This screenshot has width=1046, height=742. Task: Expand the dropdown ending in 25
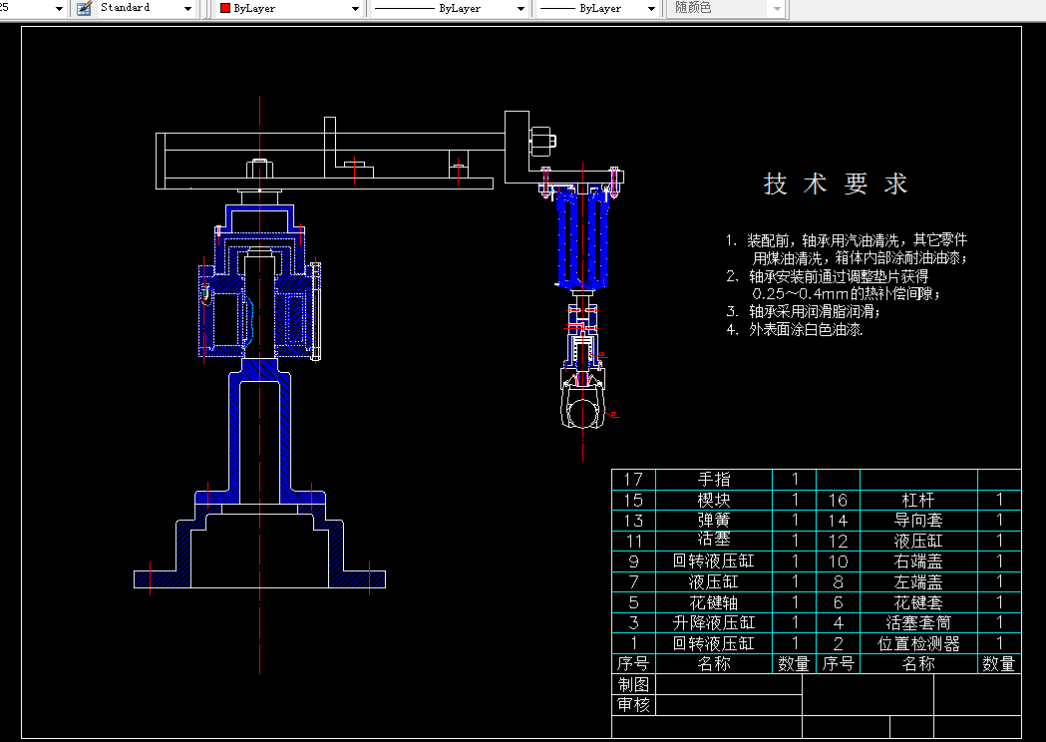tap(59, 9)
